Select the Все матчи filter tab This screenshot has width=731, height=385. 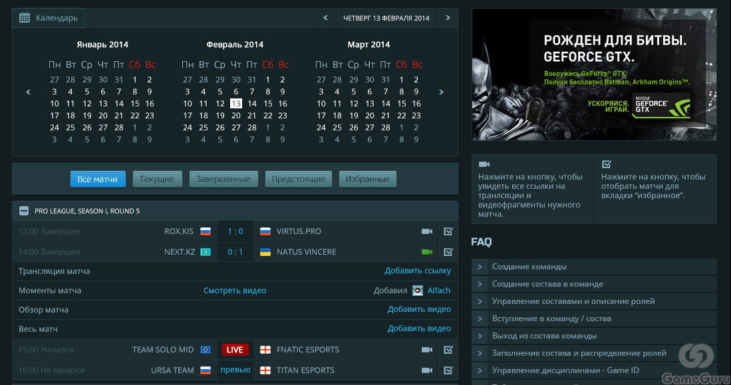tap(98, 179)
